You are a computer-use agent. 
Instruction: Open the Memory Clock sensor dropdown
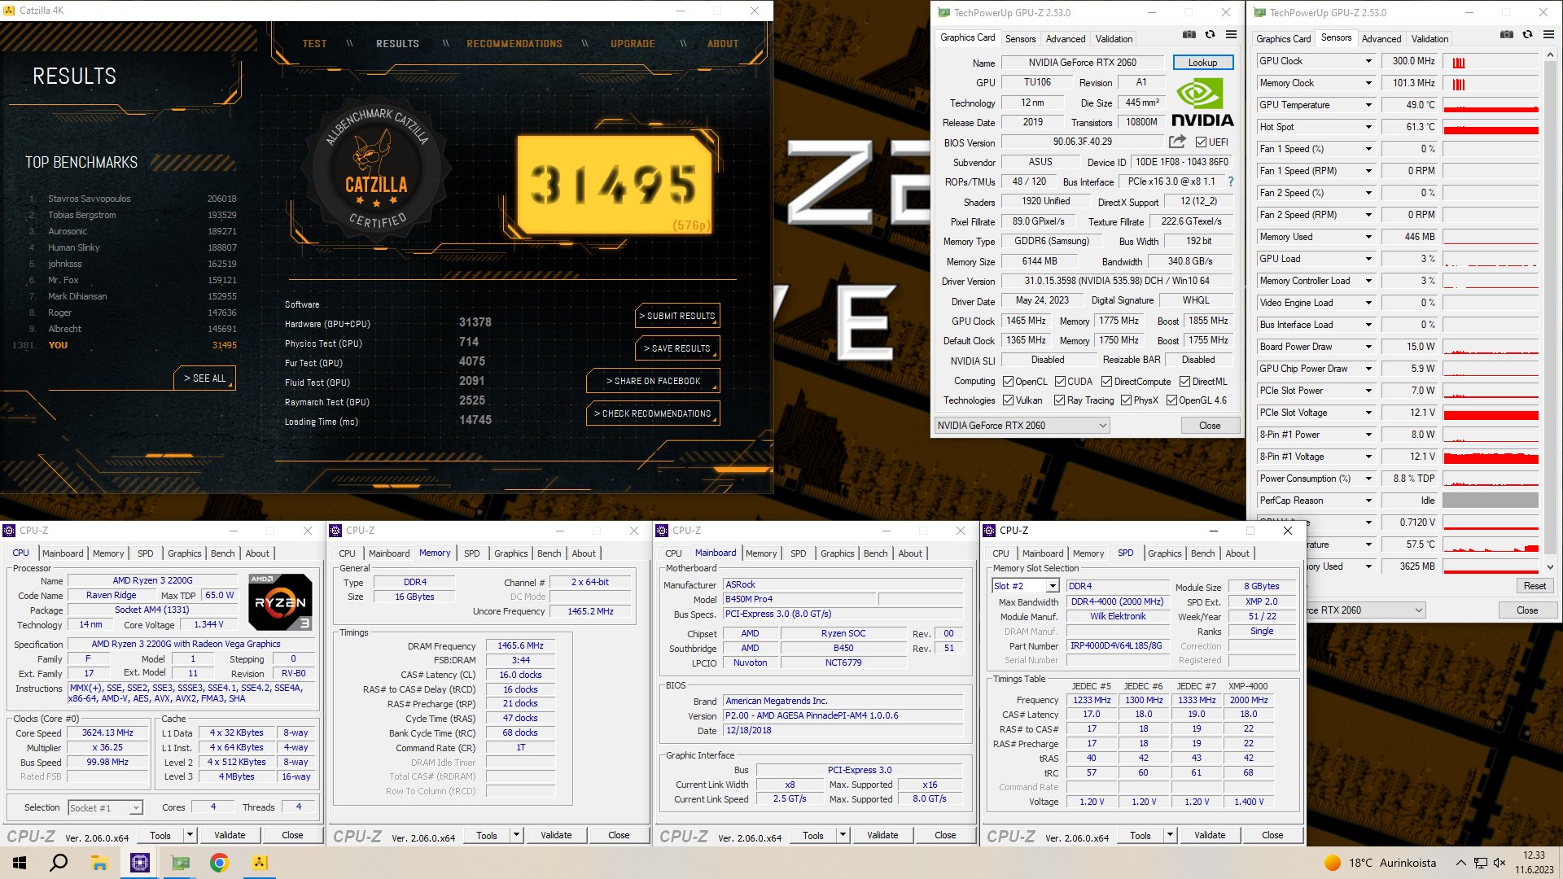point(1368,83)
